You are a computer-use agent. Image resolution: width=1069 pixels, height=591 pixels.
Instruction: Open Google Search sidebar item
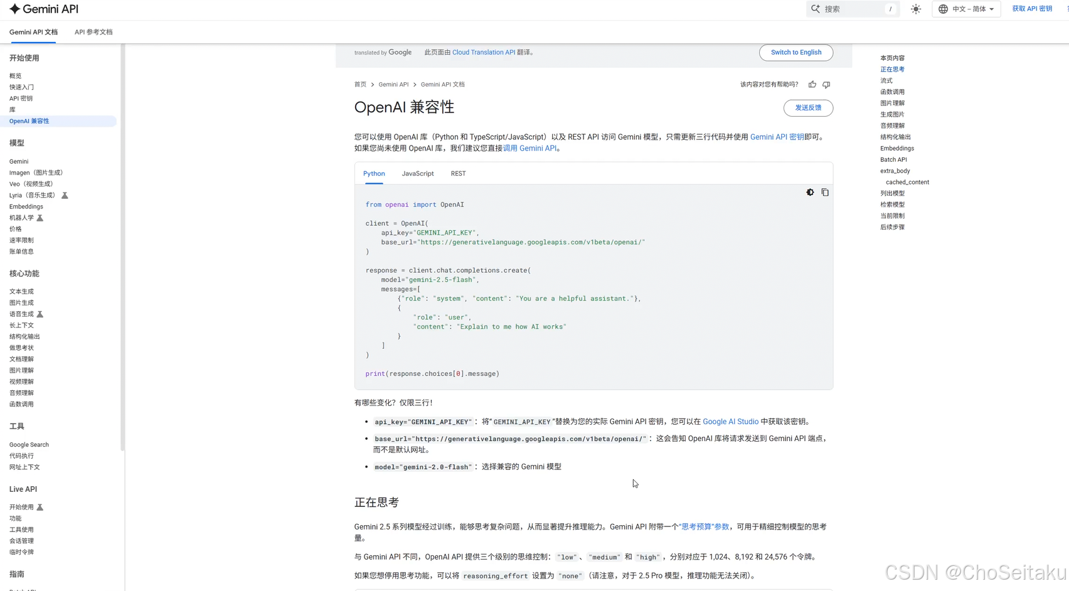pos(29,445)
